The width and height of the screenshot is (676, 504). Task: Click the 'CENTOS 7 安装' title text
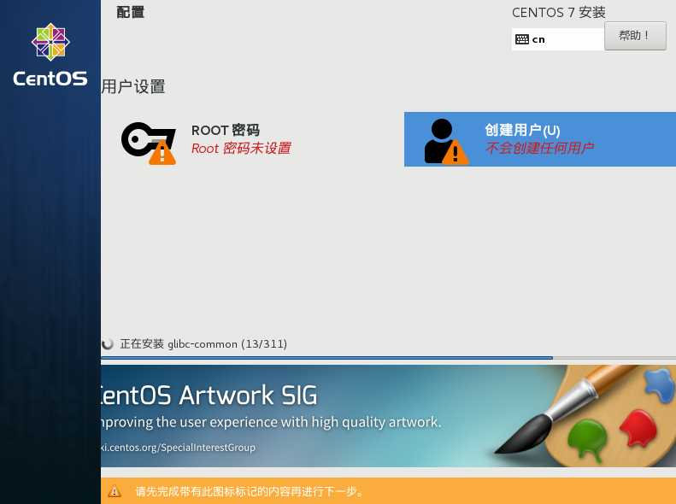(x=559, y=13)
